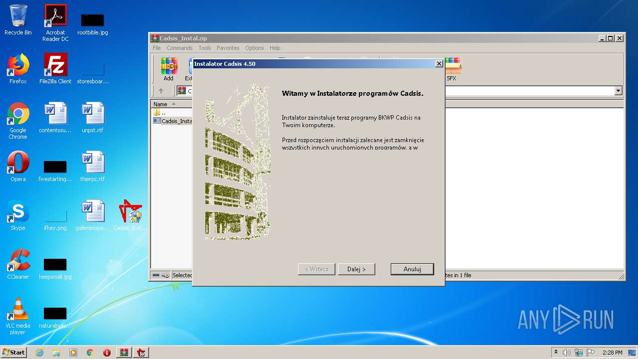638x359 pixels.
Task: Open the Windows Start menu
Action: pos(13,352)
